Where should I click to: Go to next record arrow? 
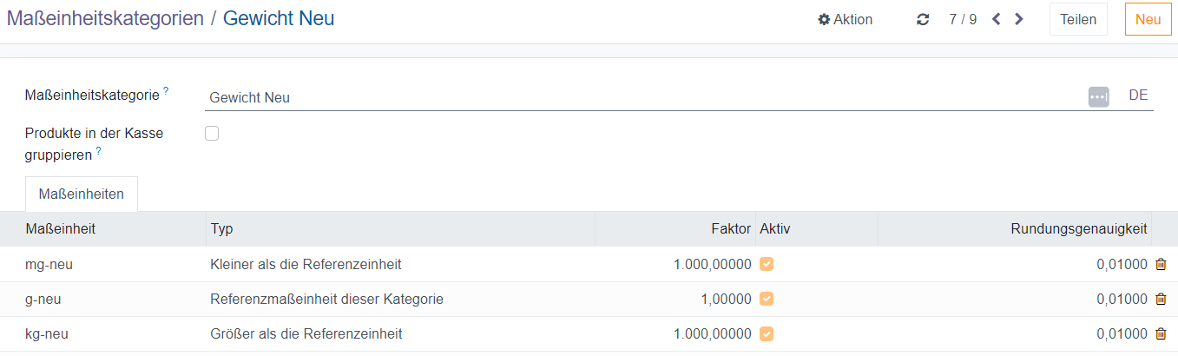click(1019, 19)
